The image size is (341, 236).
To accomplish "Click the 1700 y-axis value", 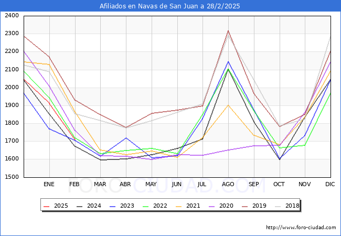I will point(12,141).
